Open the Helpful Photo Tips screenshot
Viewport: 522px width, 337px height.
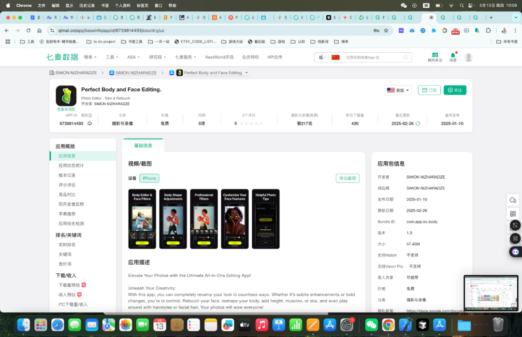click(x=266, y=219)
